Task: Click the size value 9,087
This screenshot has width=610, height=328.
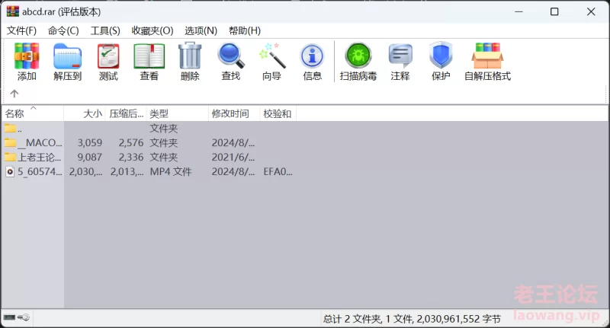Action: (90, 157)
